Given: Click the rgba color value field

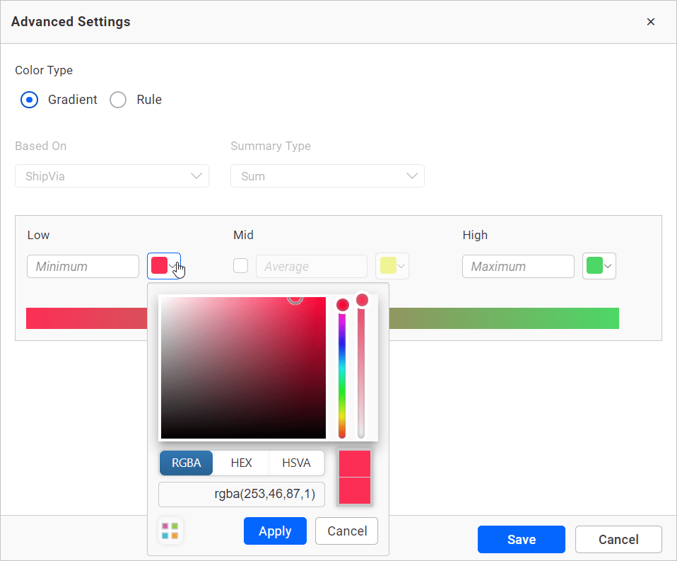Looking at the screenshot, I should 242,495.
